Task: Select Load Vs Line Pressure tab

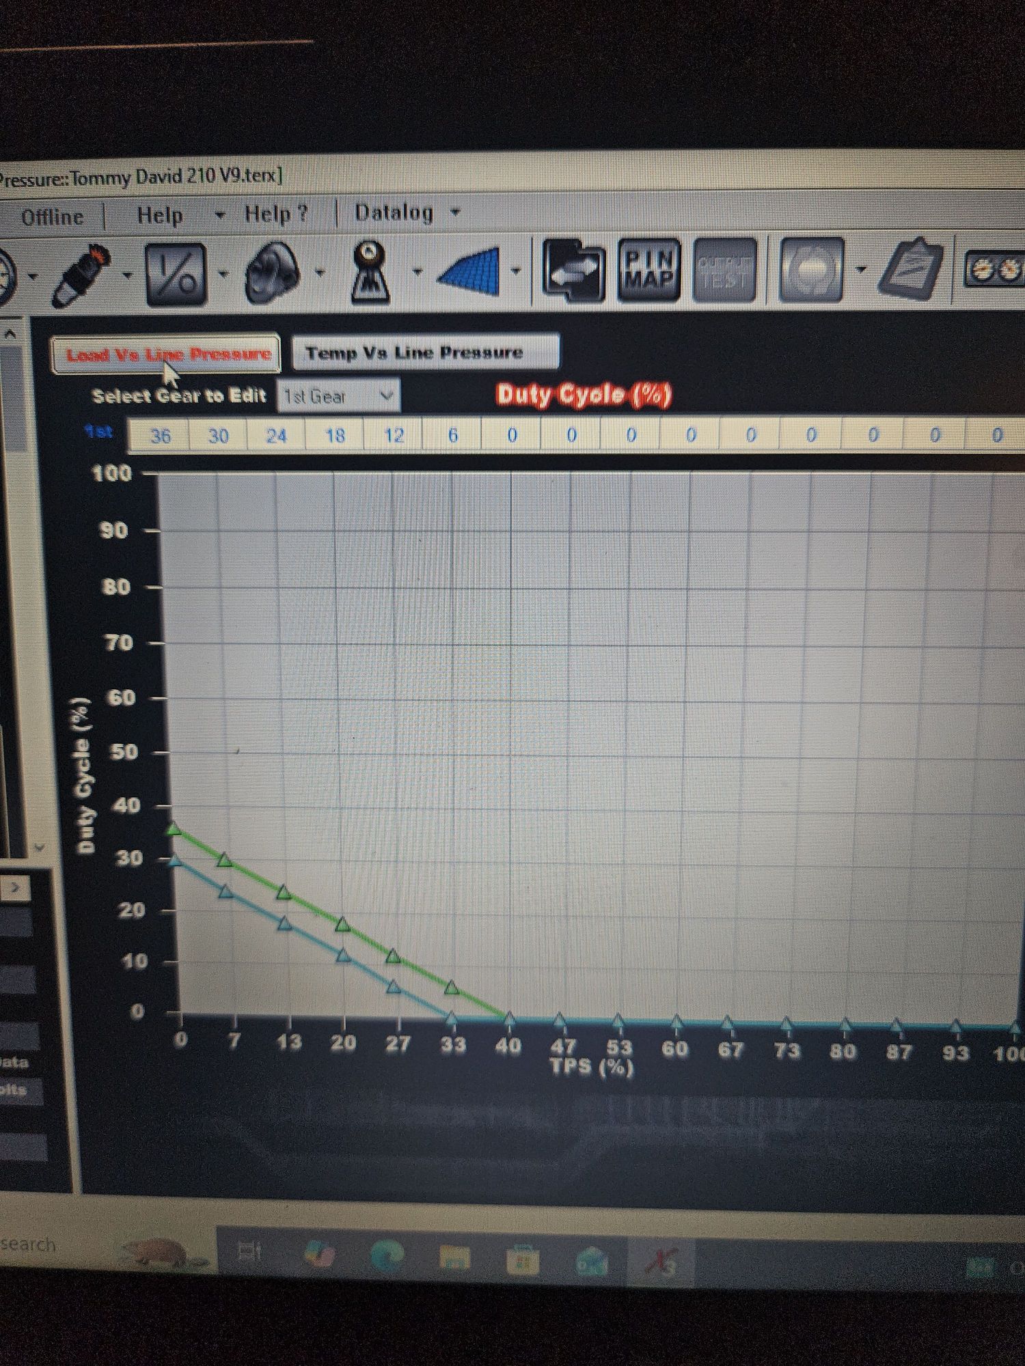Action: pos(166,354)
